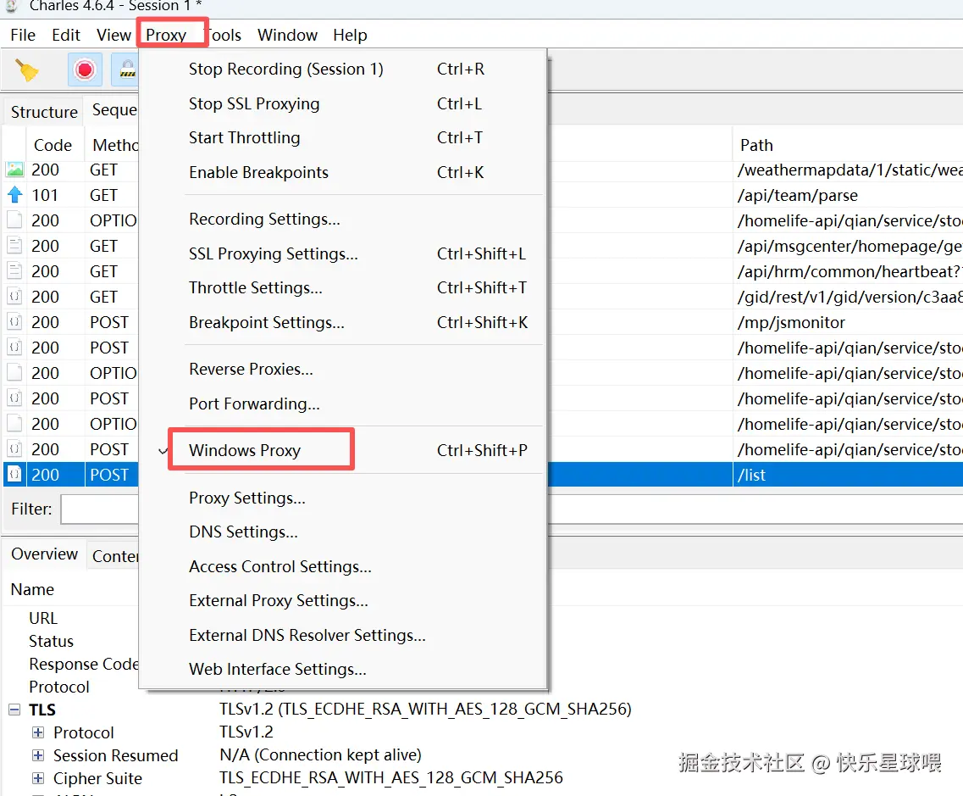Open the File menu
963x796 pixels.
[x=23, y=35]
